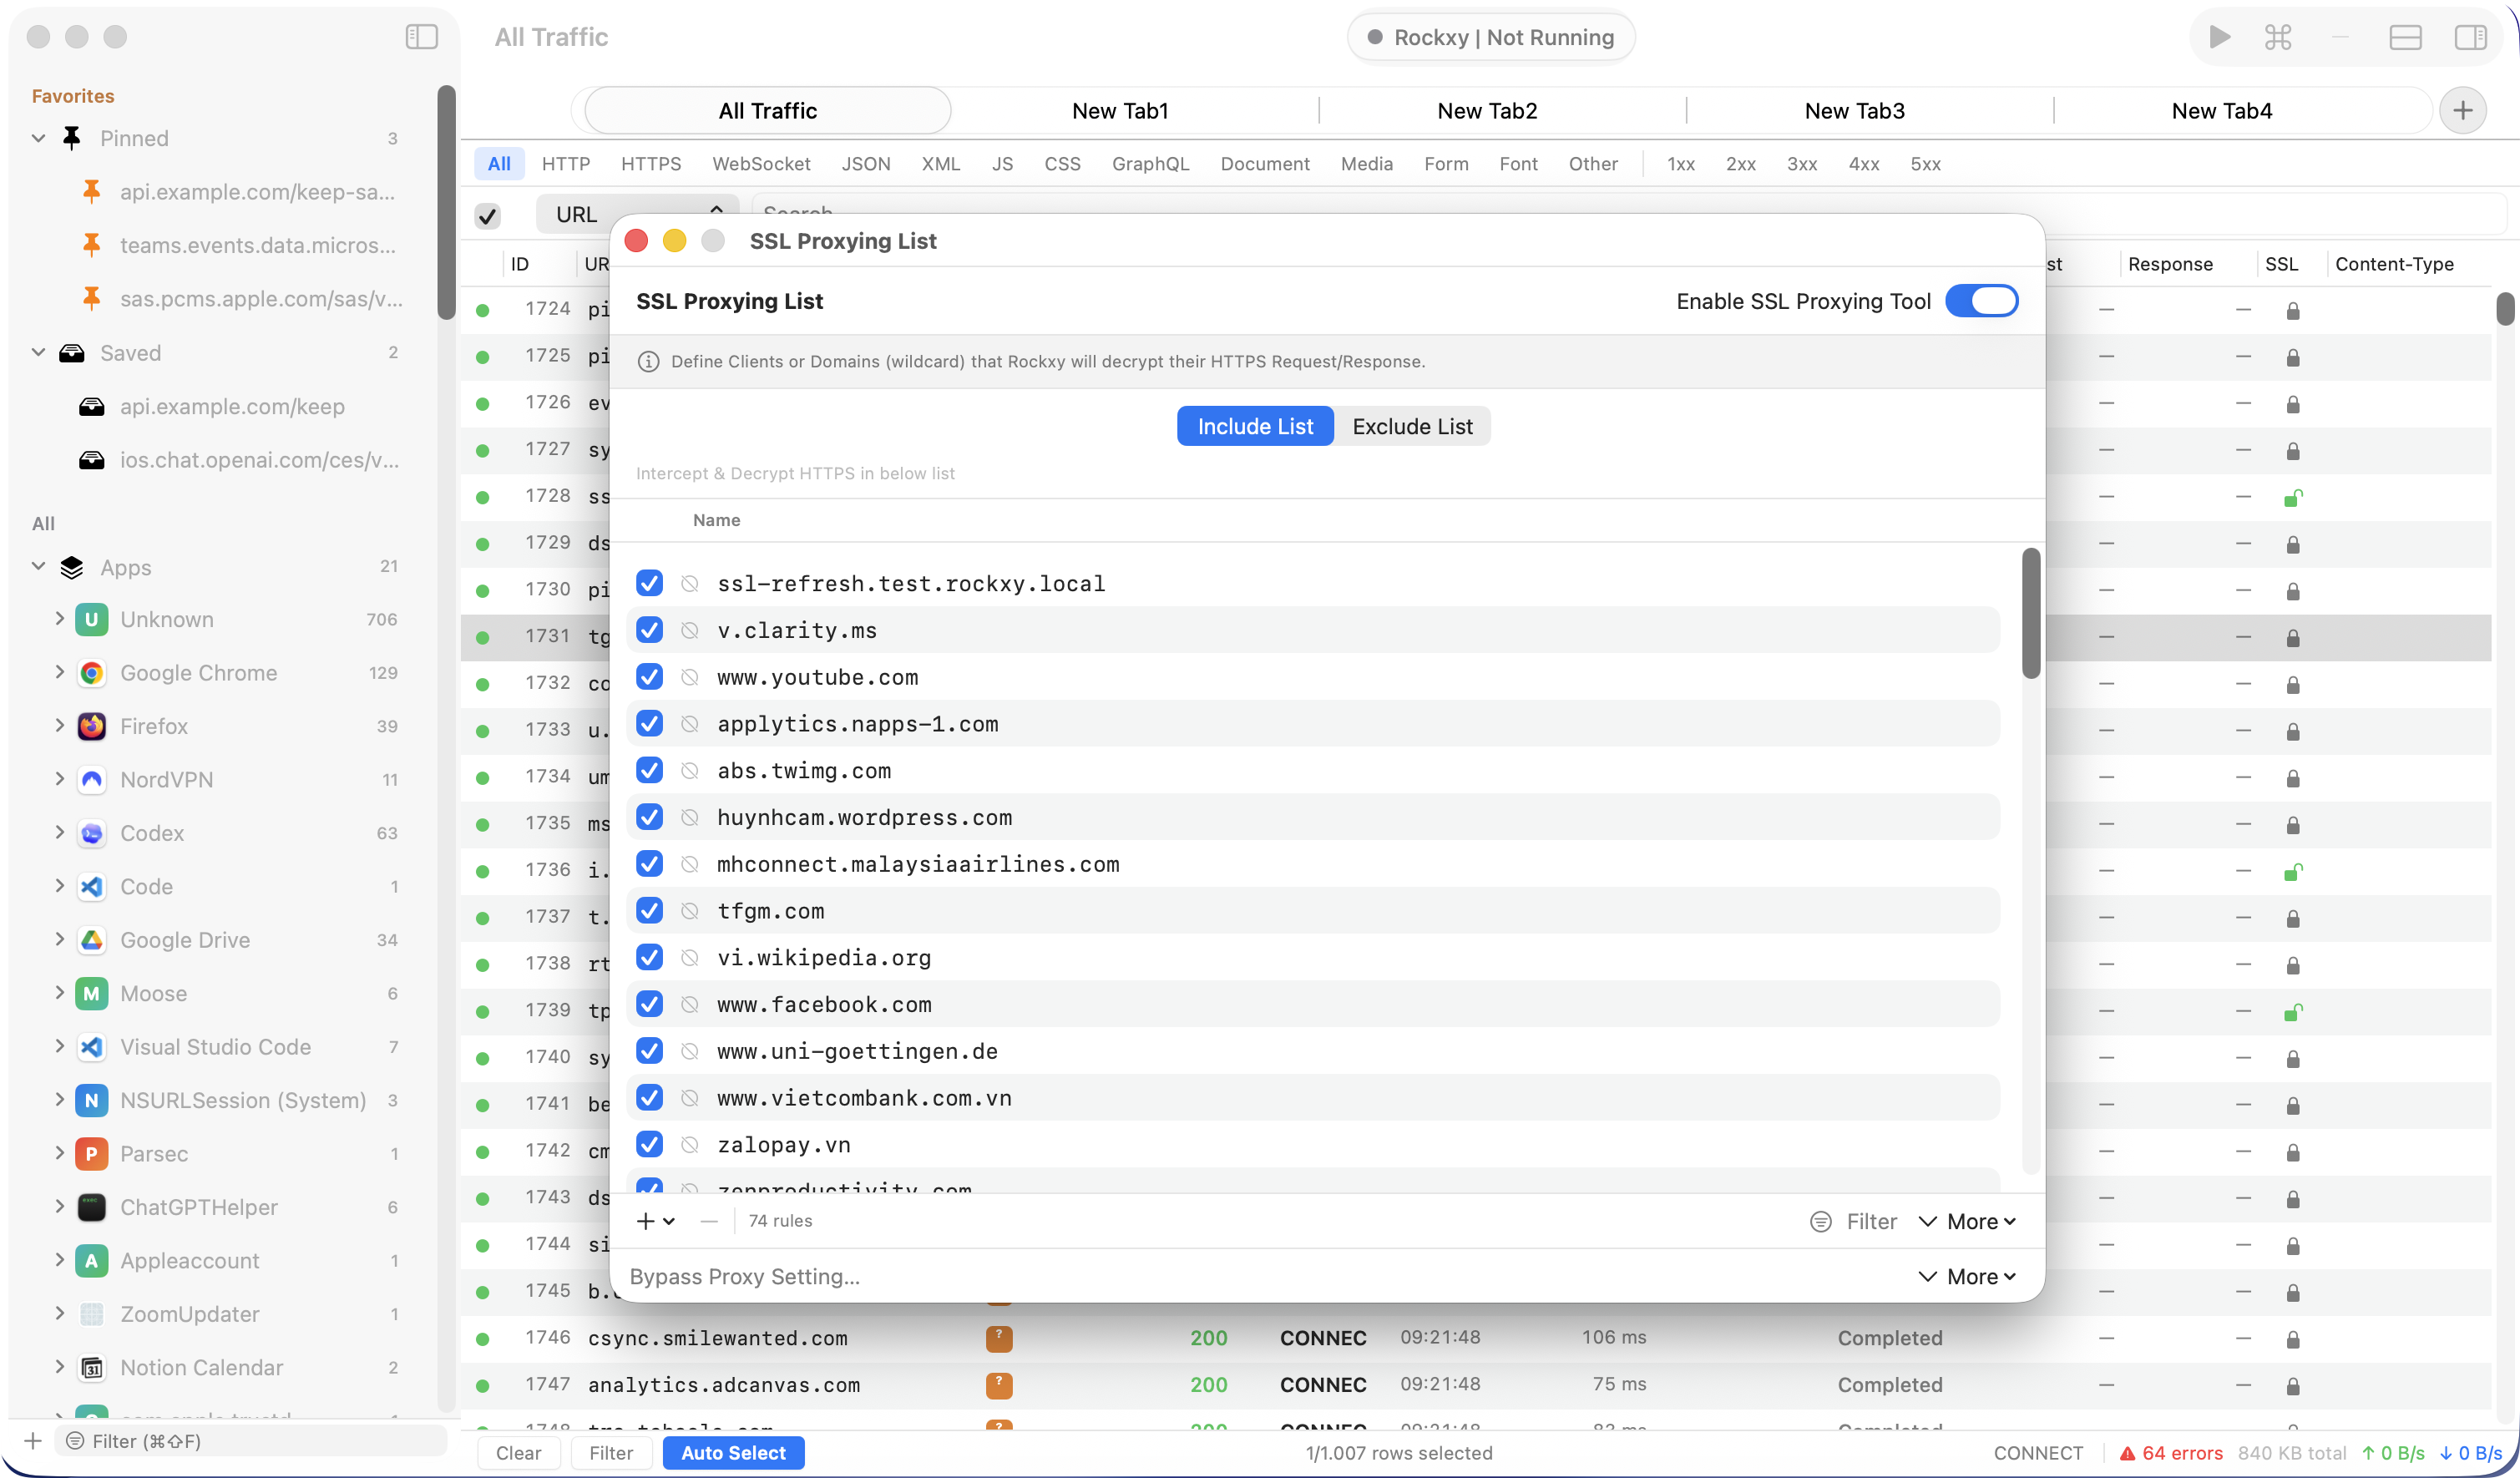Collapse the Apps section

coord(38,566)
